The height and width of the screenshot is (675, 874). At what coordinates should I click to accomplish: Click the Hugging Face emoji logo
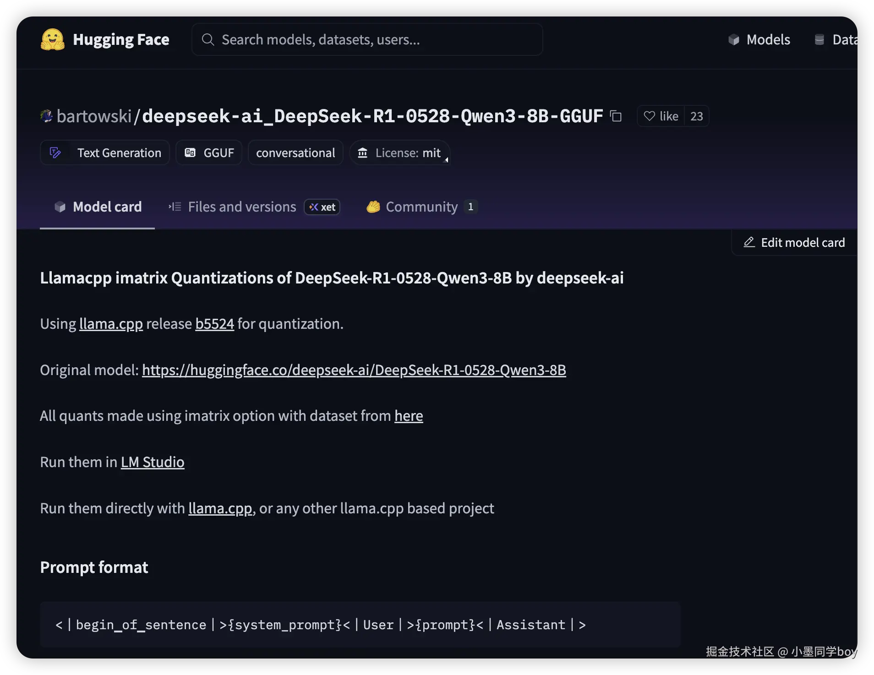[x=52, y=40]
